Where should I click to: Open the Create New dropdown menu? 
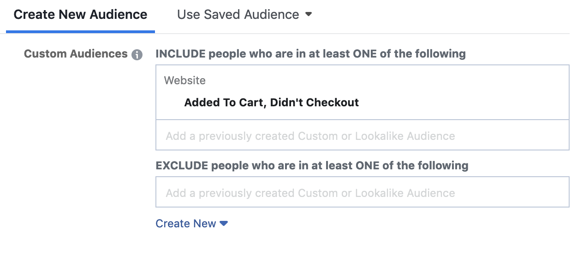point(192,224)
